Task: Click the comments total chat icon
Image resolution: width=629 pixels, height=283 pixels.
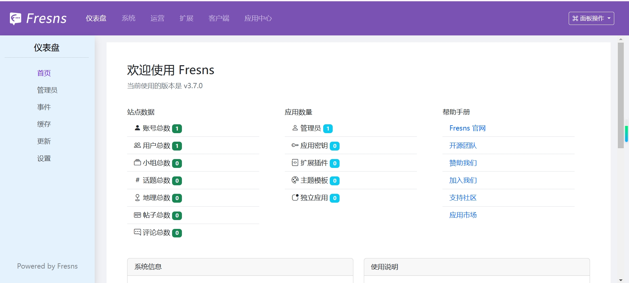Action: [137, 232]
